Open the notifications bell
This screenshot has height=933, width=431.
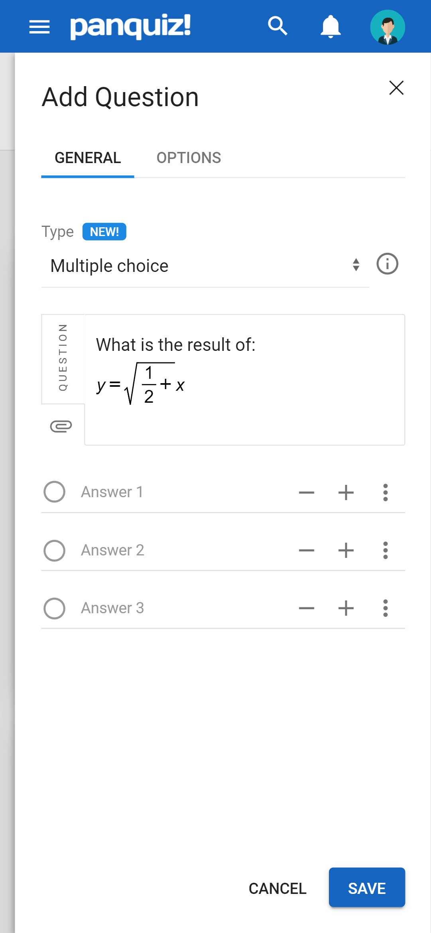point(331,27)
